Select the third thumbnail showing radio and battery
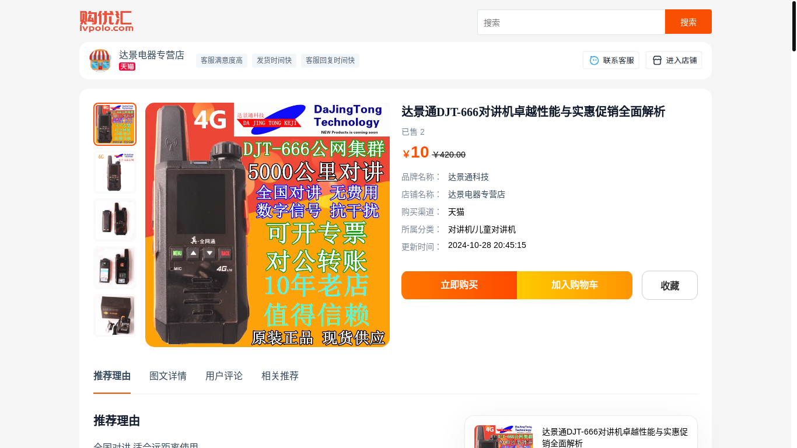 coord(115,220)
